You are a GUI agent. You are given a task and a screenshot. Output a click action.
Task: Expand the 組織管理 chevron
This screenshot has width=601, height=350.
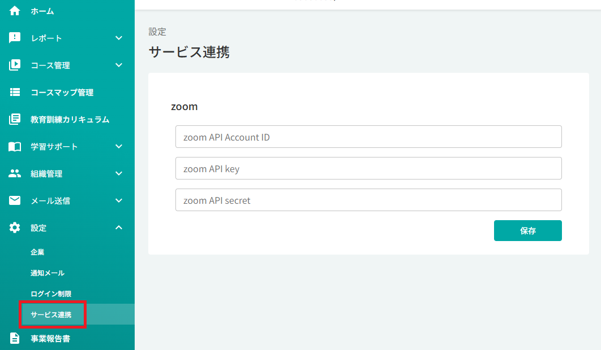119,173
